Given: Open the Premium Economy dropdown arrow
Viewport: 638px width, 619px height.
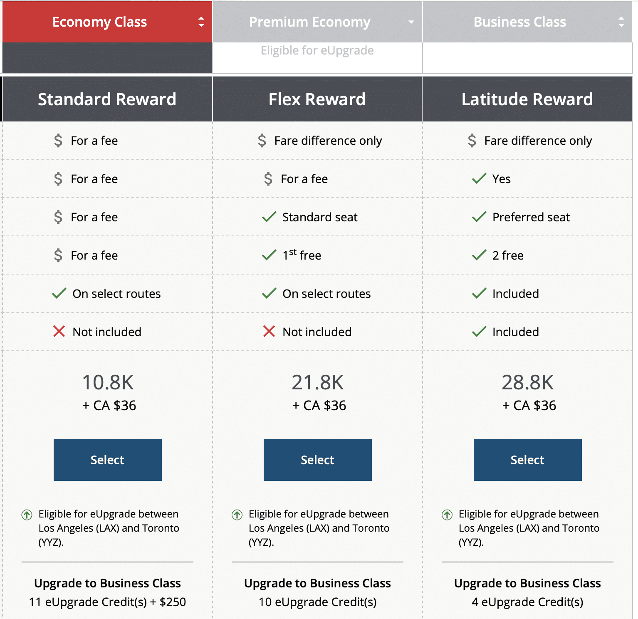Looking at the screenshot, I should (411, 22).
